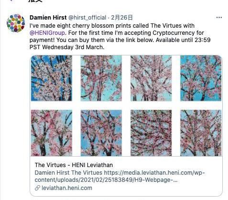Click the Damien Hirst display name
Image resolution: width=228 pixels, height=200 pixels.
coord(48,18)
